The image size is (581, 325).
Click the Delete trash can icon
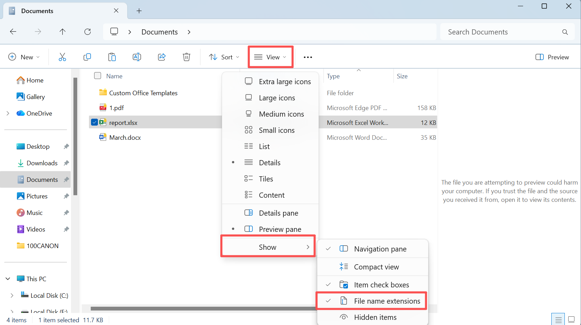tap(187, 57)
